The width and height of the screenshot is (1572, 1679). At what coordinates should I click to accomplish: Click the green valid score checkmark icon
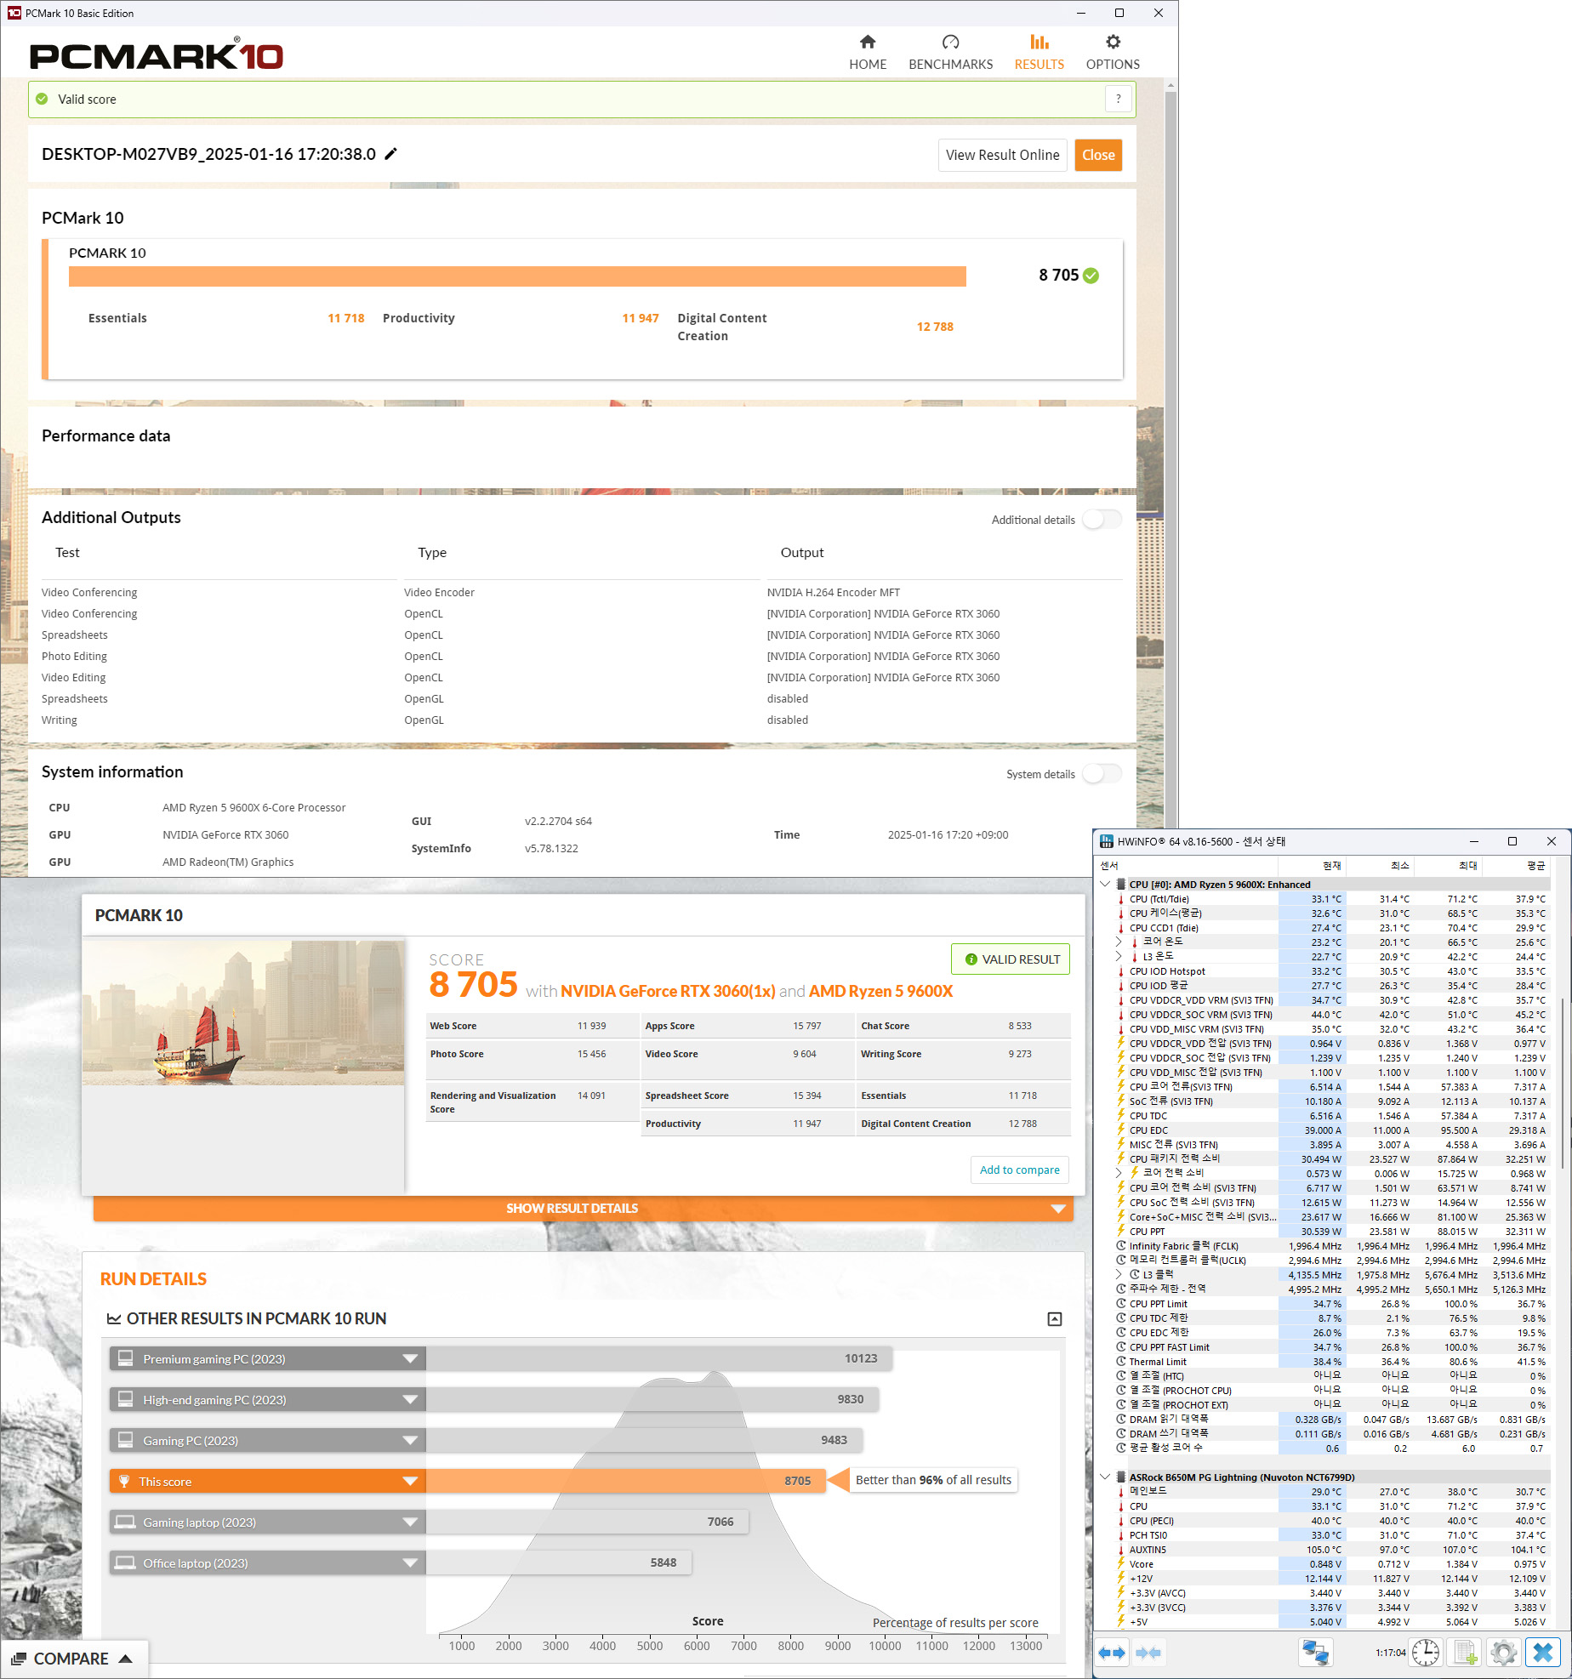point(42,99)
